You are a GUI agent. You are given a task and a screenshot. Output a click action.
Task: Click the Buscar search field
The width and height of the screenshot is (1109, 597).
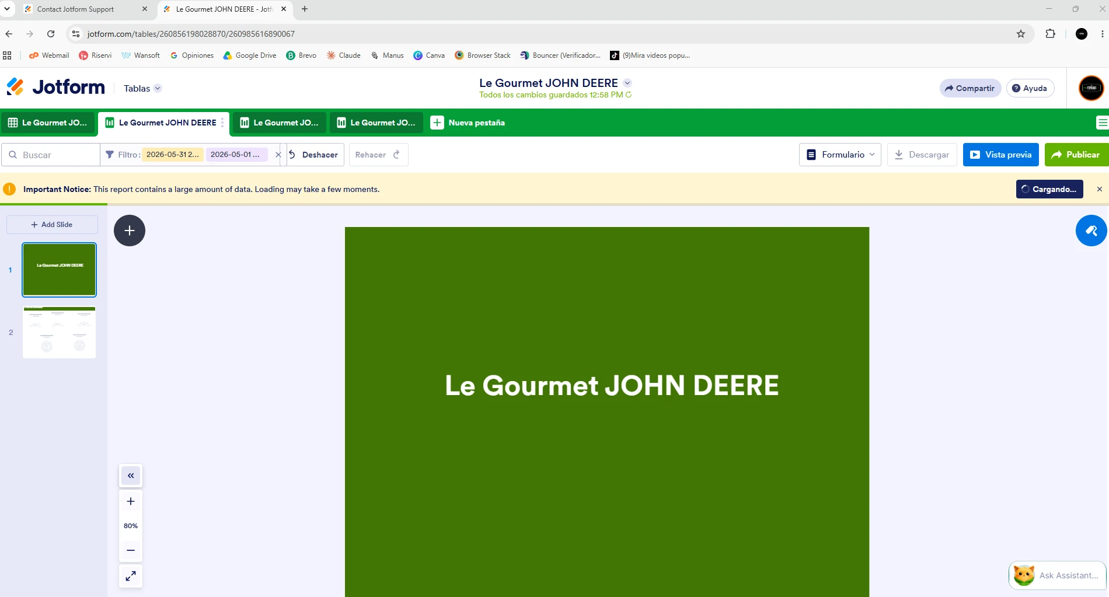pos(51,155)
